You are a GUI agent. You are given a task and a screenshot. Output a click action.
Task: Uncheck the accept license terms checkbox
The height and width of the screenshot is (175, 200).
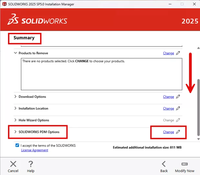tap(17, 145)
